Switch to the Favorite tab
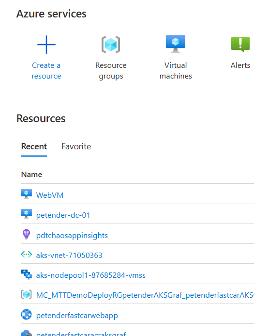This screenshot has height=336, width=254. (x=76, y=146)
